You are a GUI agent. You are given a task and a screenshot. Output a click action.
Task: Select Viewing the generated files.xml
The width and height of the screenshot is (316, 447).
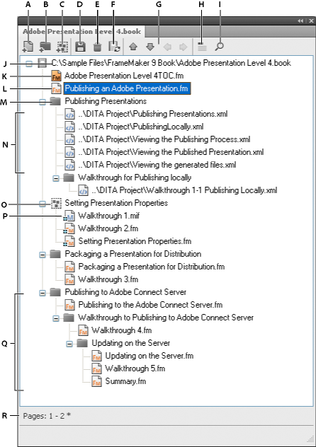[157, 165]
